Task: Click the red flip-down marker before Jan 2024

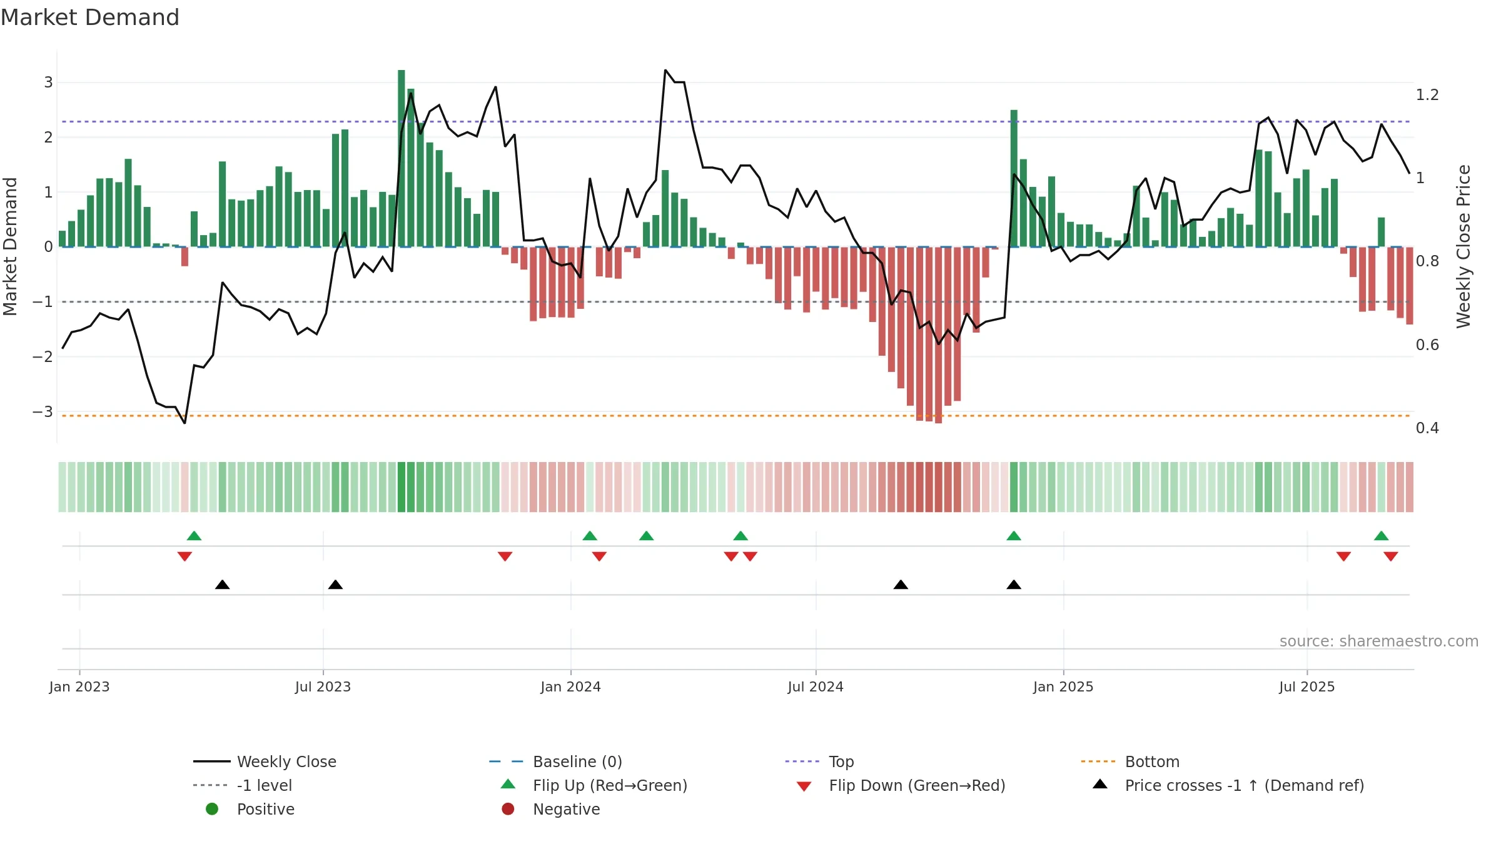Action: pos(505,556)
